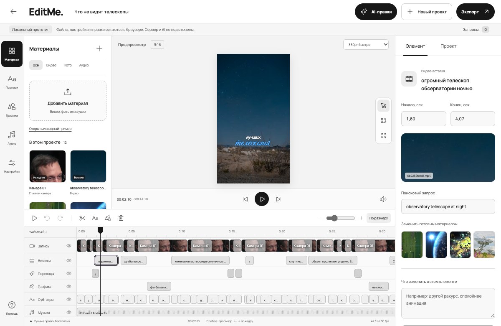This screenshot has height=326, width=501.
Task: Open the 360p · быстро quality dropdown
Action: pos(366,44)
